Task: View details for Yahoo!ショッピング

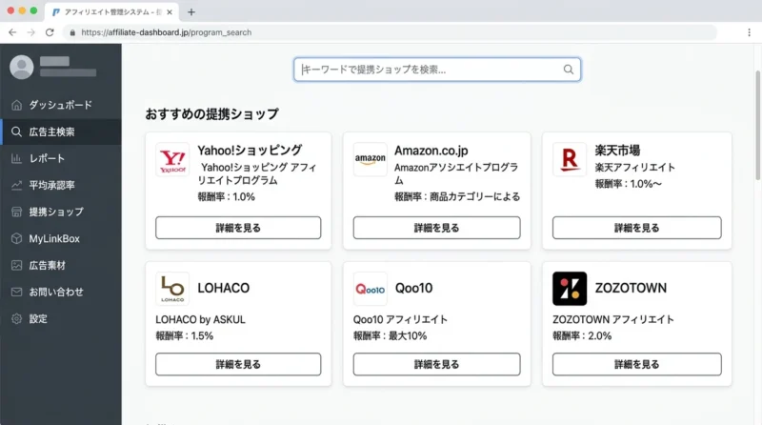Action: click(x=238, y=228)
